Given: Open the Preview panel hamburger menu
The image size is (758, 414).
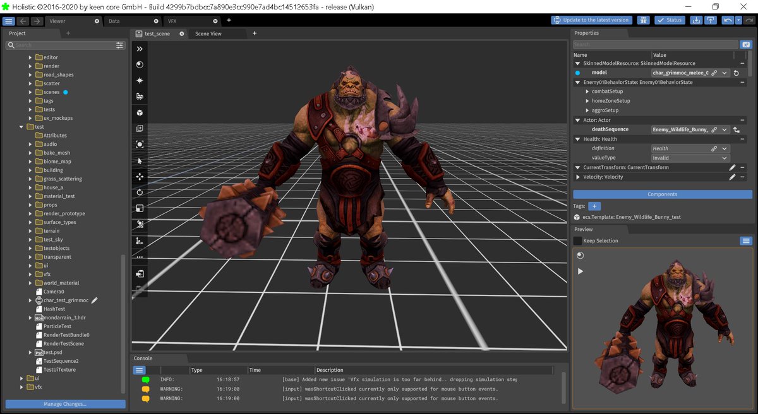Looking at the screenshot, I should [746, 241].
